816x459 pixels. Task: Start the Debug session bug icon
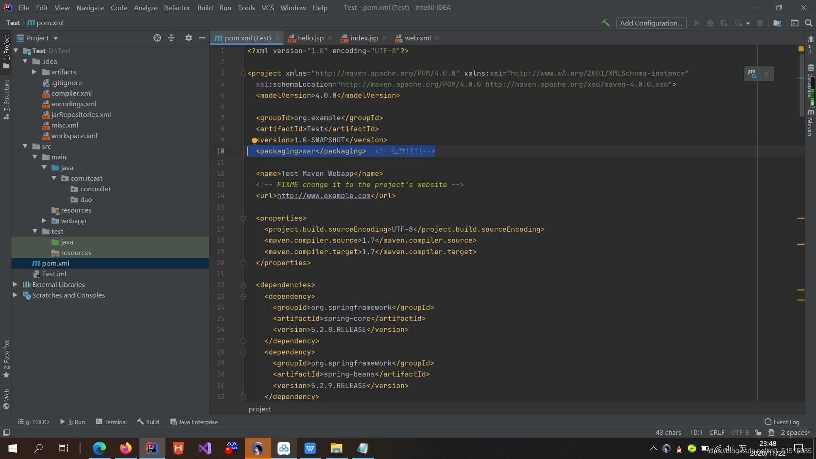coord(710,23)
